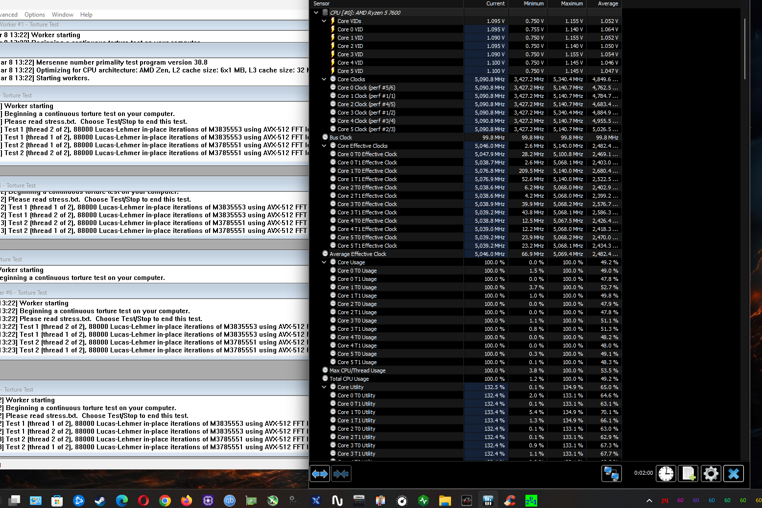The width and height of the screenshot is (762, 508).
Task: Launch Opera browser from the taskbar
Action: pos(143,500)
